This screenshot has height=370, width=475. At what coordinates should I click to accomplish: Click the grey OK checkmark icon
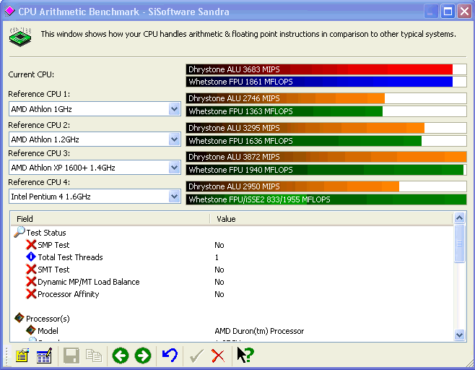196,356
